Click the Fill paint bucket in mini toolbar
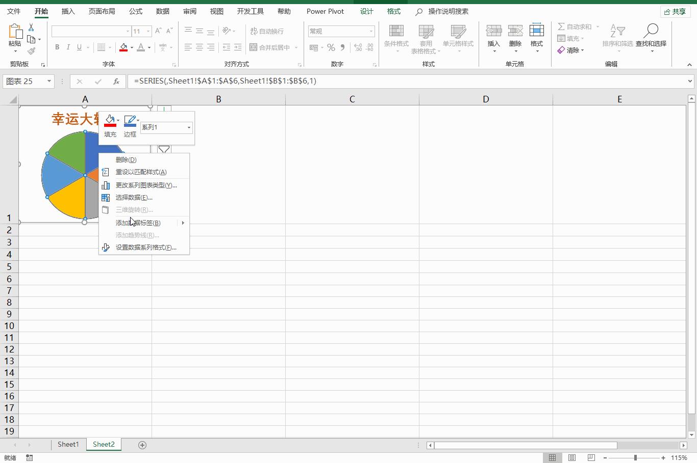This screenshot has width=697, height=463. [110, 121]
